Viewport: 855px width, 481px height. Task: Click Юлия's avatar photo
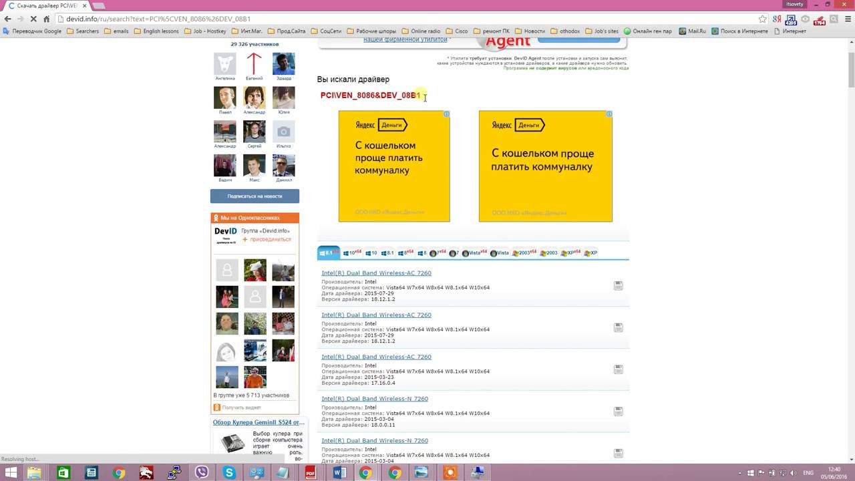(283, 98)
